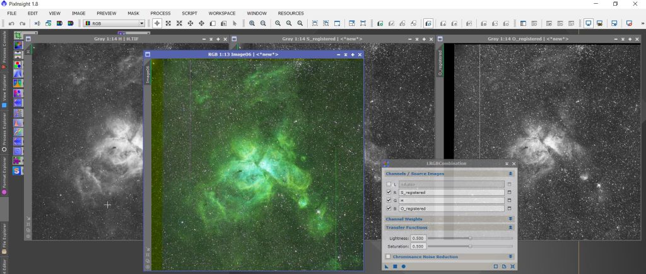
Task: Adjust the Saturation slider handle
Action: [470, 246]
